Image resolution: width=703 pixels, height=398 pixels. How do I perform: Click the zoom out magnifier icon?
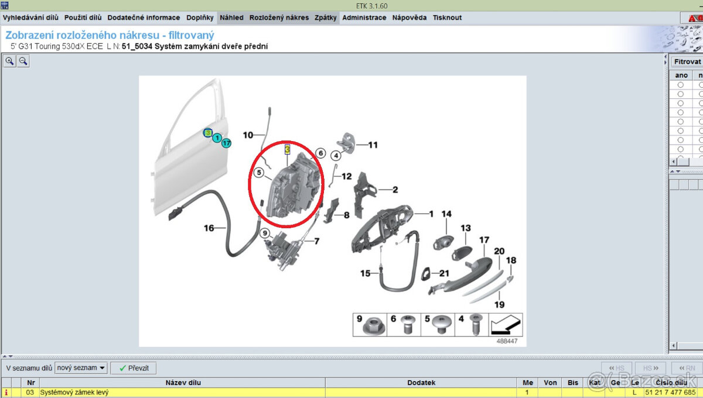(x=23, y=61)
